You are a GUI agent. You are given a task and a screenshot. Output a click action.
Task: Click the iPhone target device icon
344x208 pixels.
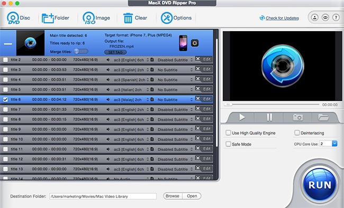tap(183, 43)
